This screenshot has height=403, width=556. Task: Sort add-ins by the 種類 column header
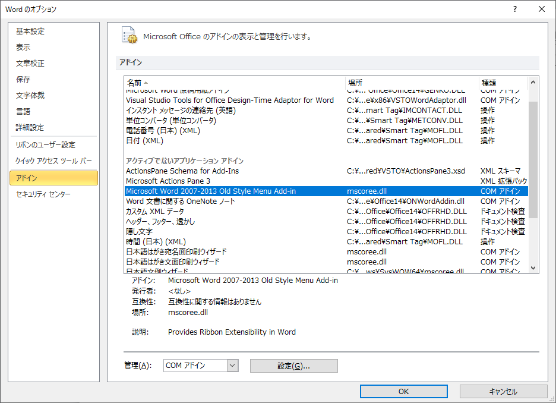click(x=503, y=83)
